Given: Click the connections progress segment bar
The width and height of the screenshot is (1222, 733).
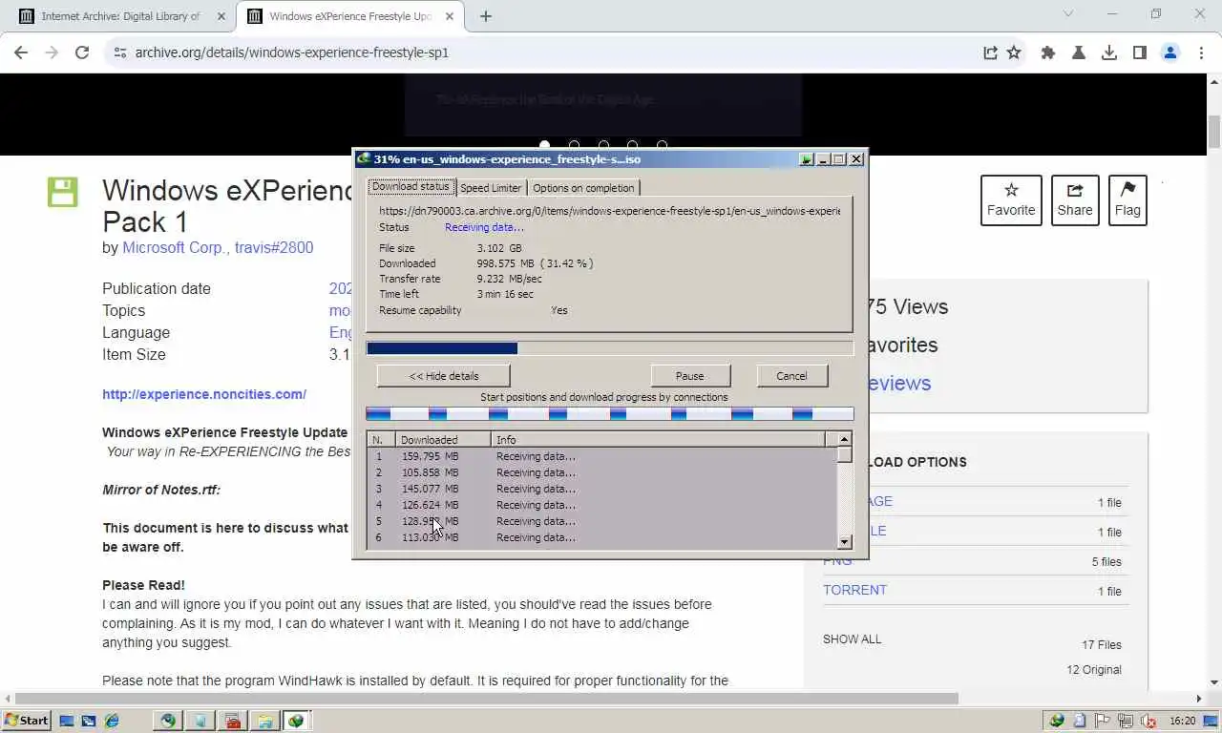Looking at the screenshot, I should (610, 414).
